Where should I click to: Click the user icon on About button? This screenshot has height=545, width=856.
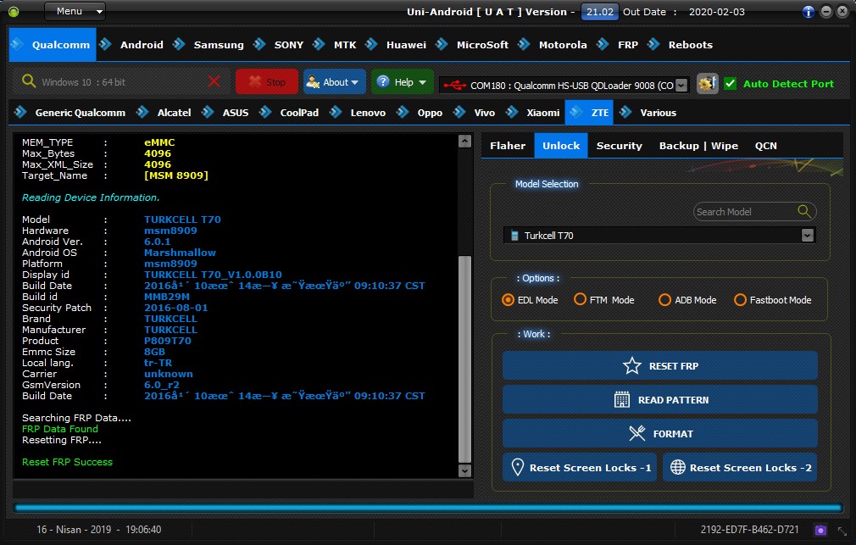point(313,82)
